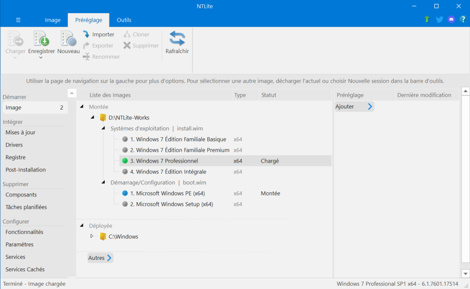
Task: Switch to the Outils tab
Action: (x=124, y=20)
